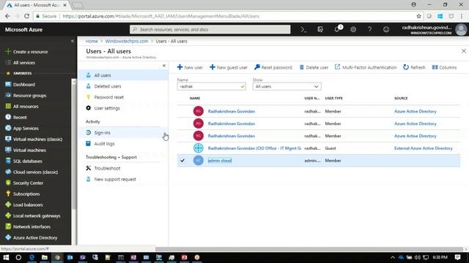Click the Name filter field

tap(211, 86)
